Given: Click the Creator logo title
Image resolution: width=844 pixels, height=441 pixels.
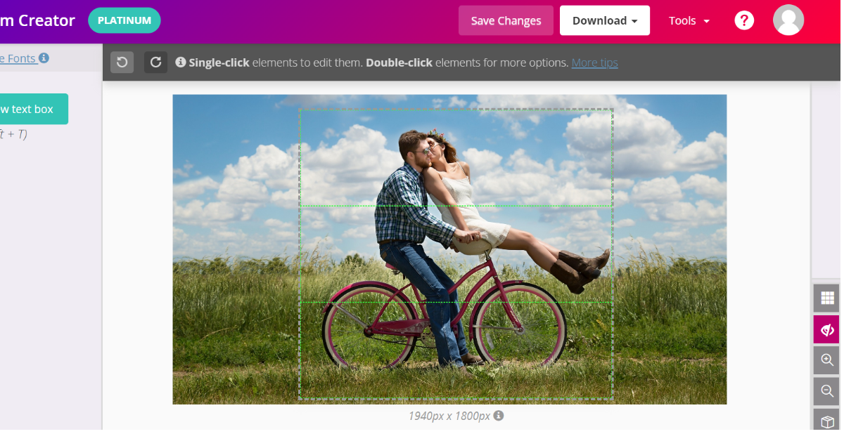Looking at the screenshot, I should pyautogui.click(x=37, y=20).
